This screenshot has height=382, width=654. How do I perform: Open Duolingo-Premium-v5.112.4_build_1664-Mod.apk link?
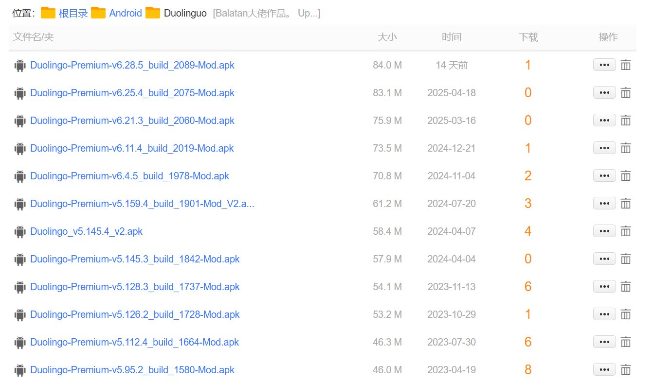(x=135, y=342)
